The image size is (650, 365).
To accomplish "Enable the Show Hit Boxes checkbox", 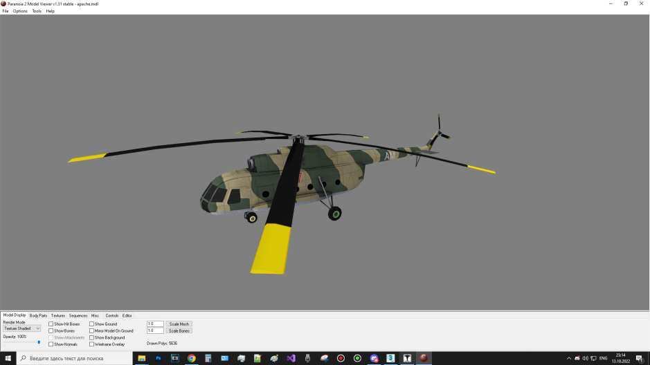I will [51, 324].
